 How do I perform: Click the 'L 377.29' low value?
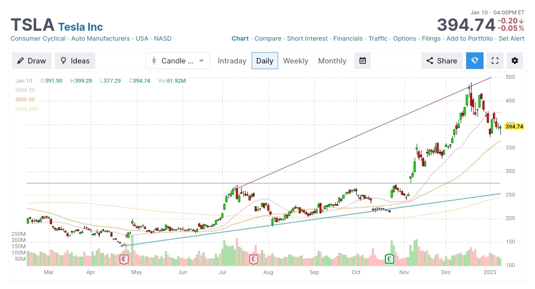(110, 81)
